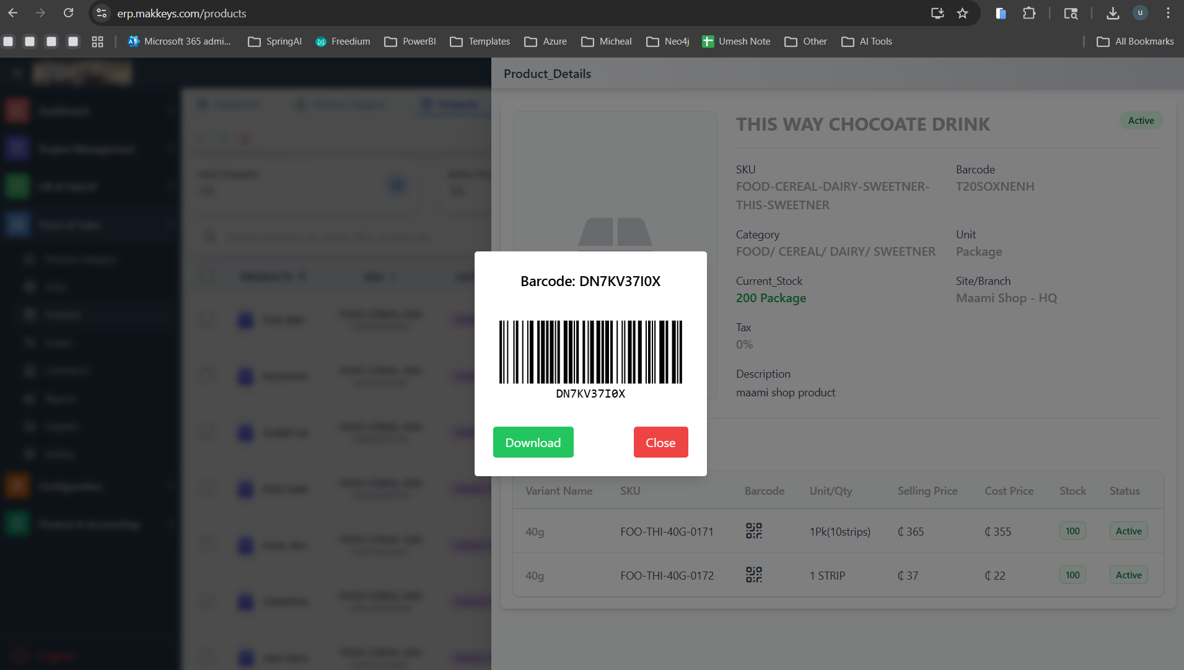Click Maami Shop - HQ branch text
Screen dimensions: 1184x670
coord(1006,298)
